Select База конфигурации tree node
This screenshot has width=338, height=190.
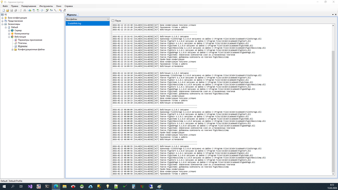click(17, 18)
